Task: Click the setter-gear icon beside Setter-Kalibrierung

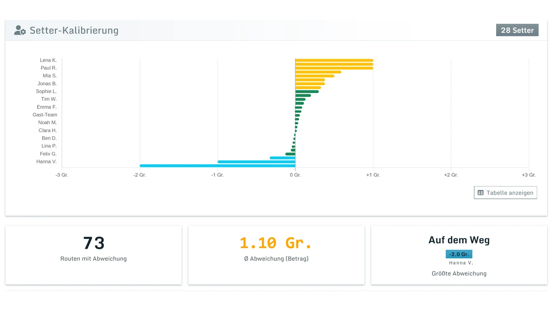Action: (x=20, y=30)
